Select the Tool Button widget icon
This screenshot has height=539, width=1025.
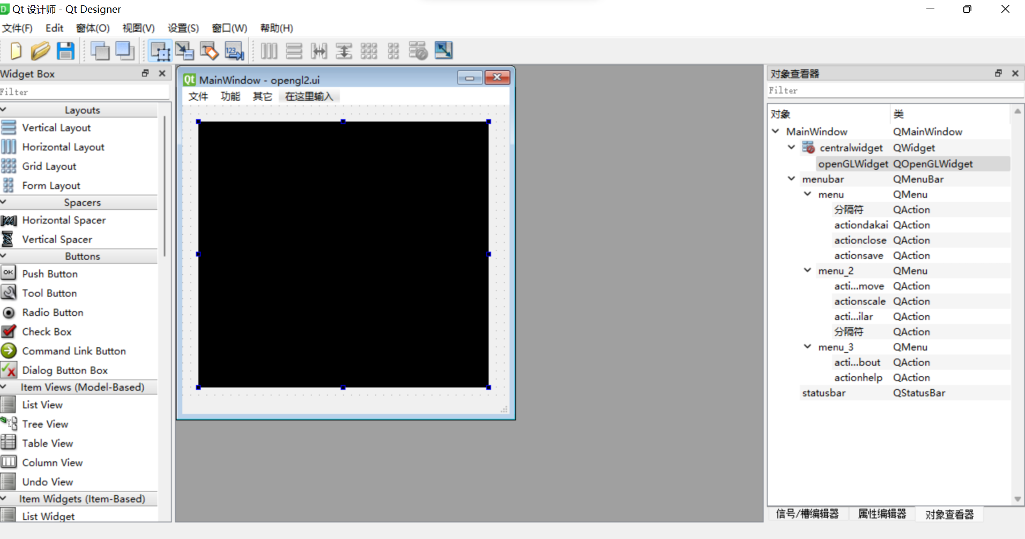9,292
